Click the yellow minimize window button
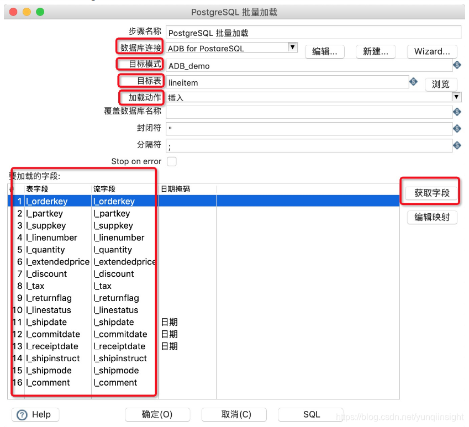The height and width of the screenshot is (427, 469). tap(27, 12)
